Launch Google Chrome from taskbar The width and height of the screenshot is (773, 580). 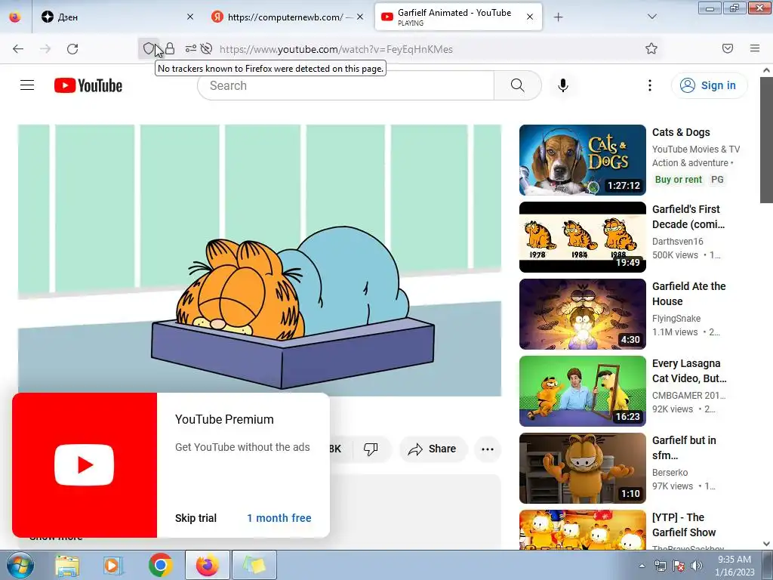pos(160,565)
